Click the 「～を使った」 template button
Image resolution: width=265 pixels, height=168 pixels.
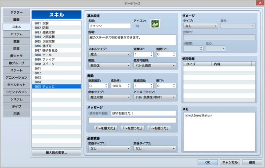159,128
